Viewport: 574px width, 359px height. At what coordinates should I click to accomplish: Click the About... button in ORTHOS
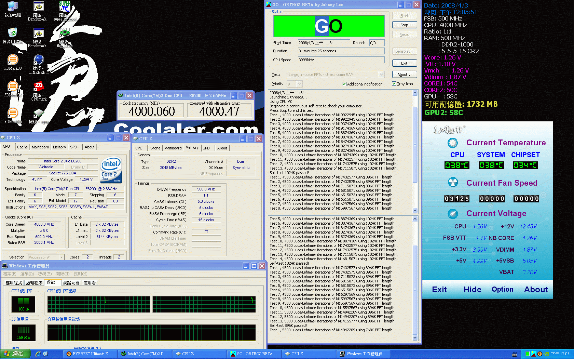point(404,75)
